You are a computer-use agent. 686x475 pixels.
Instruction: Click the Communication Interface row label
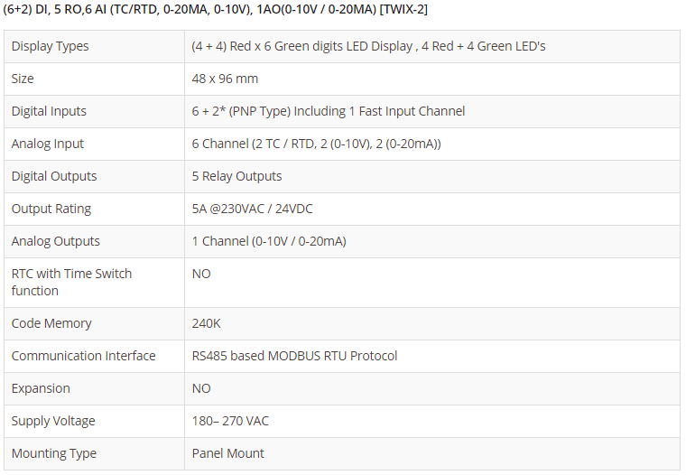coord(83,356)
